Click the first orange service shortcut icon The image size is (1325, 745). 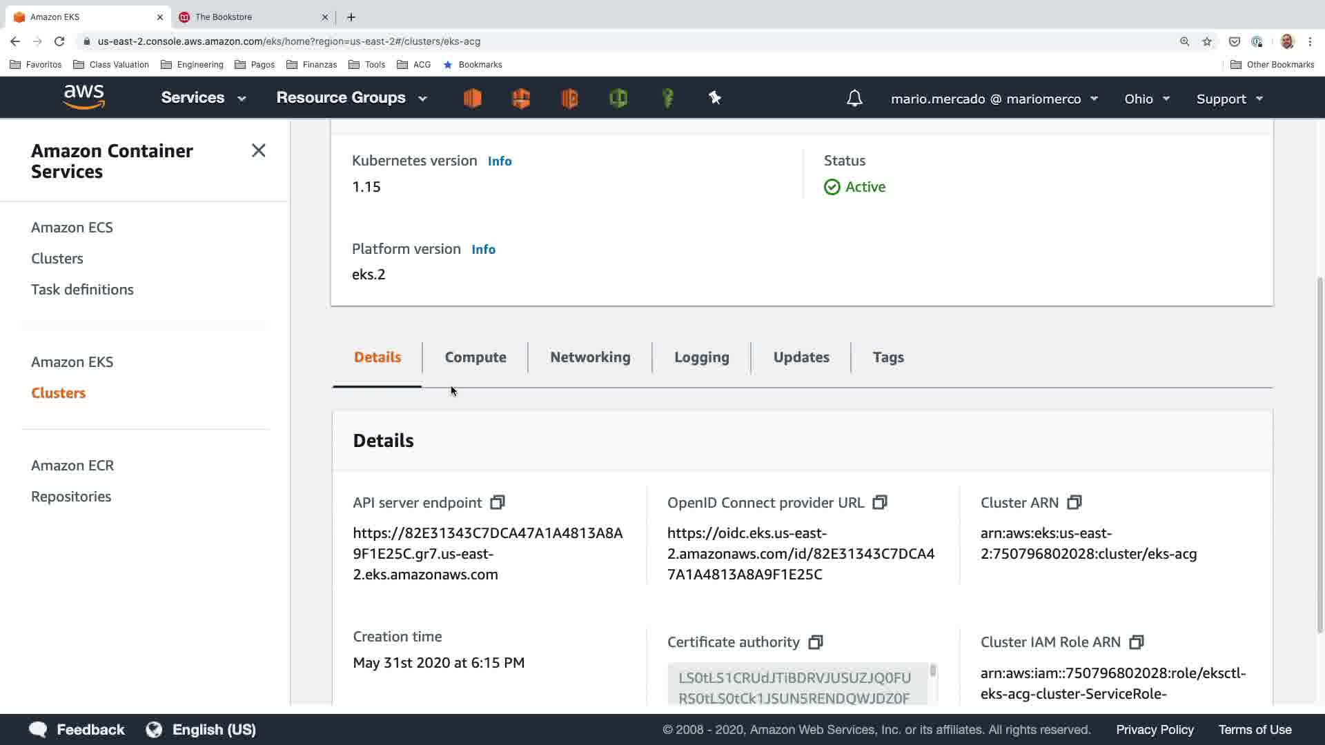click(x=473, y=98)
